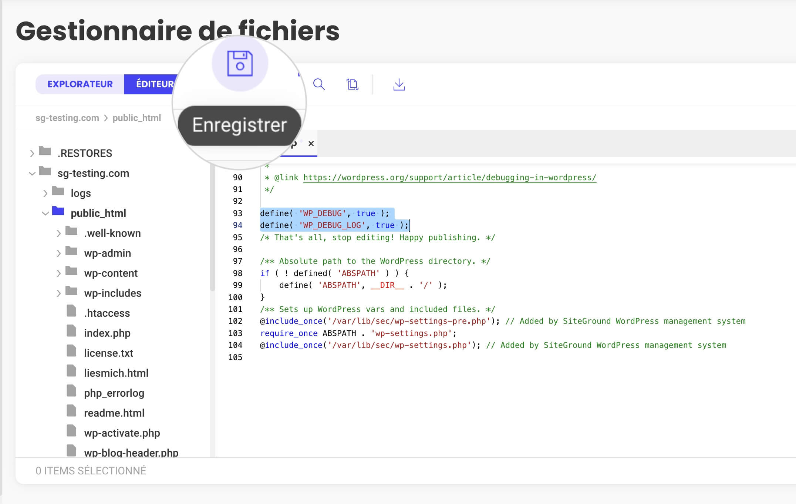
Task: Click the index.php file icon
Action: (x=71, y=331)
